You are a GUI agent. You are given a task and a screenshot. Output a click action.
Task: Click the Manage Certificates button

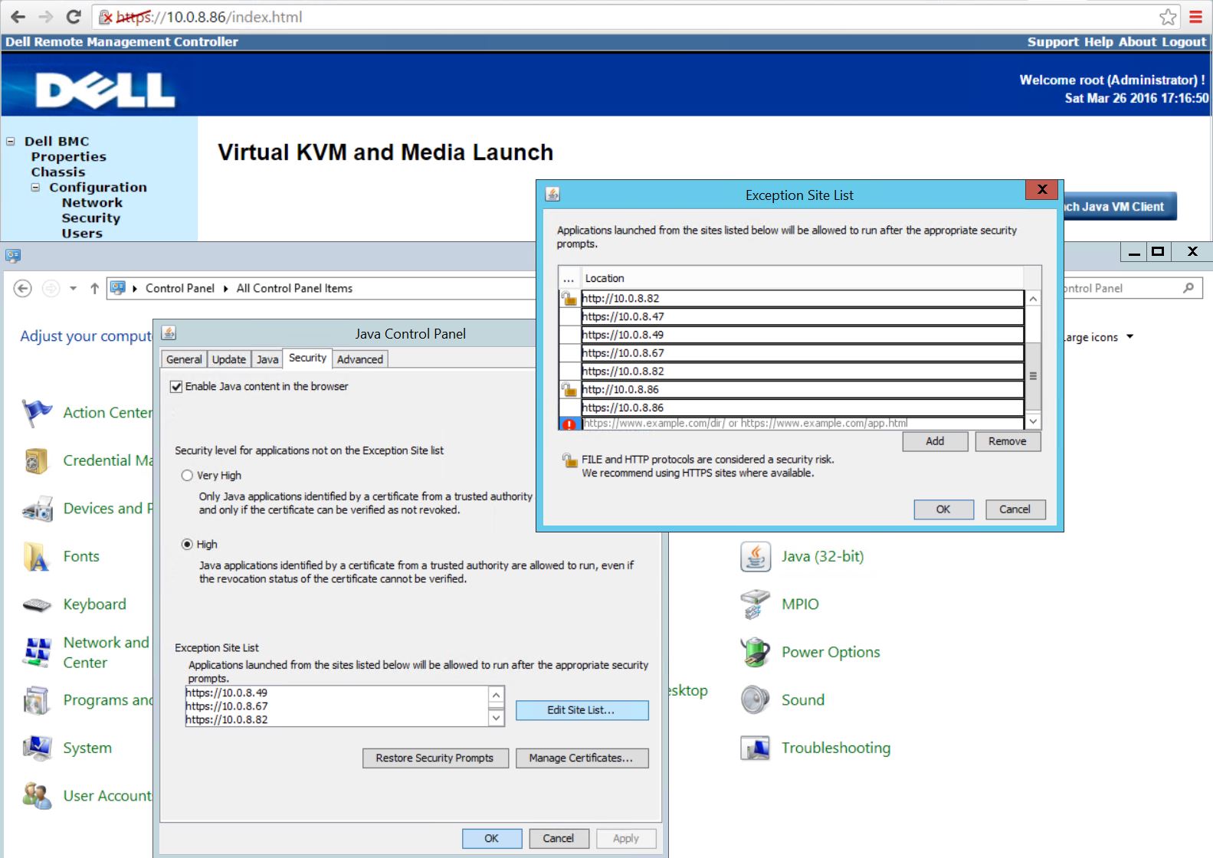pos(582,758)
